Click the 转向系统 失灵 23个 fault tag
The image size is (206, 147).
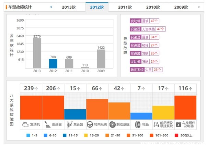click(x=146, y=70)
